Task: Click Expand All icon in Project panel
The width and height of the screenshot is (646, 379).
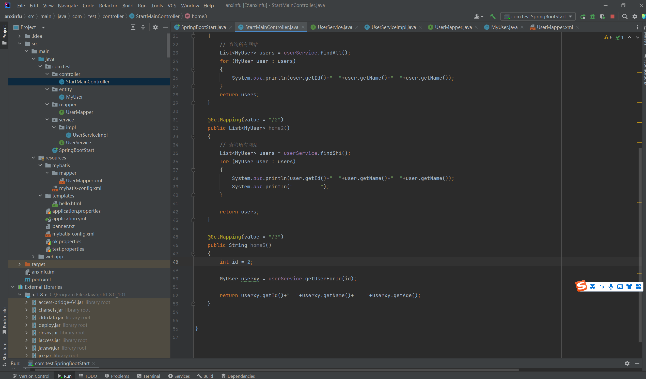Action: [133, 27]
